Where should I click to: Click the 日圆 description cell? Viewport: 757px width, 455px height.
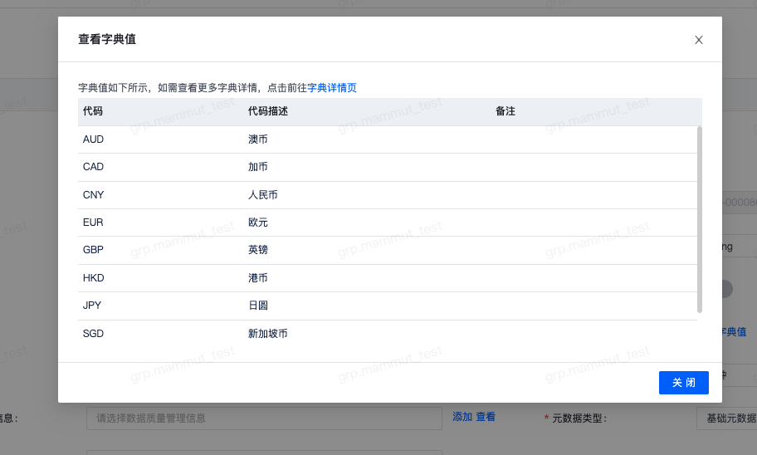258,306
